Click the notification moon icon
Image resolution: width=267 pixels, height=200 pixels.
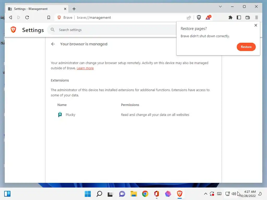[260, 194]
